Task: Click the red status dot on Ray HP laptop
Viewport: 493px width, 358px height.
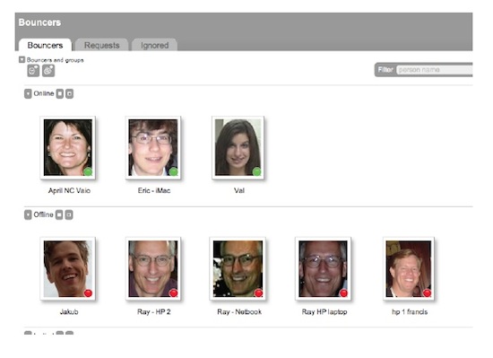Action: tap(343, 293)
